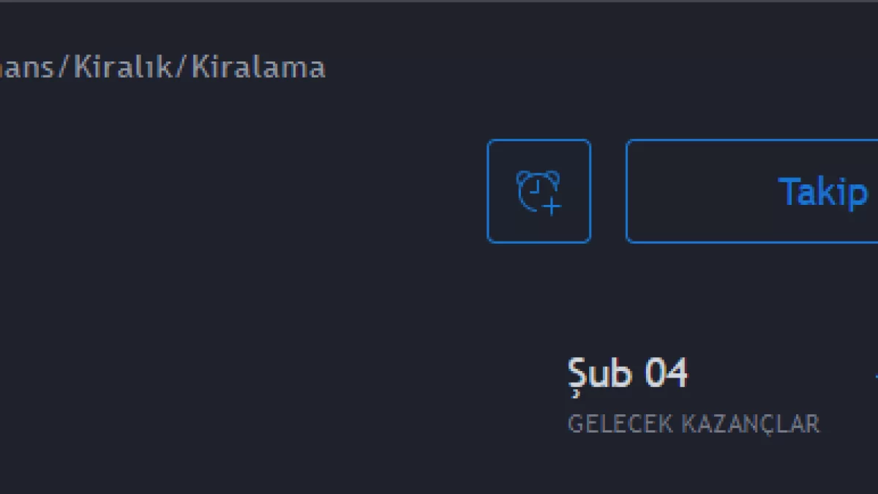Click the word KAZANÇLAR under the date
Screen dimensions: 878x494
click(751, 424)
